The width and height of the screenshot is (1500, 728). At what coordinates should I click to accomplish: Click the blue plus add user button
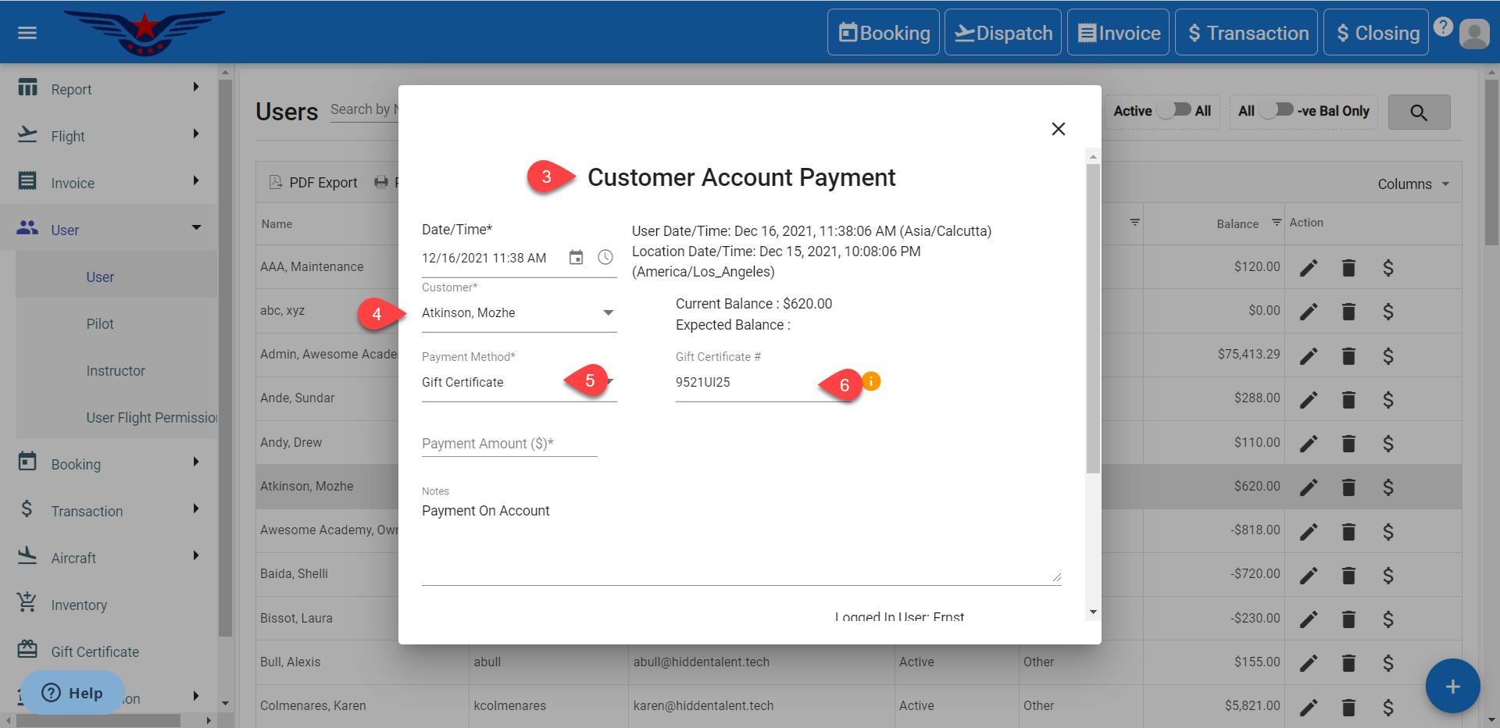[1452, 687]
